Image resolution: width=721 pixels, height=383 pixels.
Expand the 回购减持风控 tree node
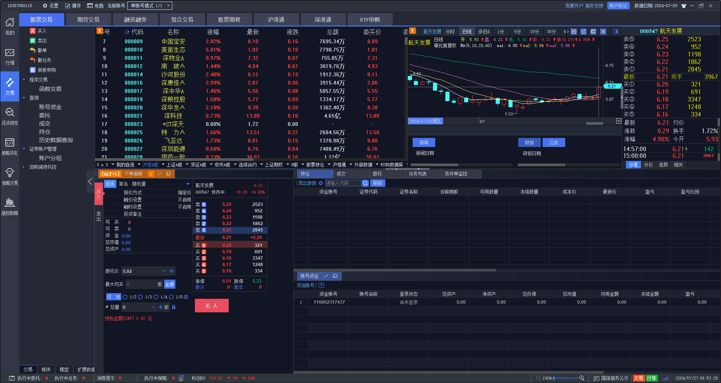24,167
